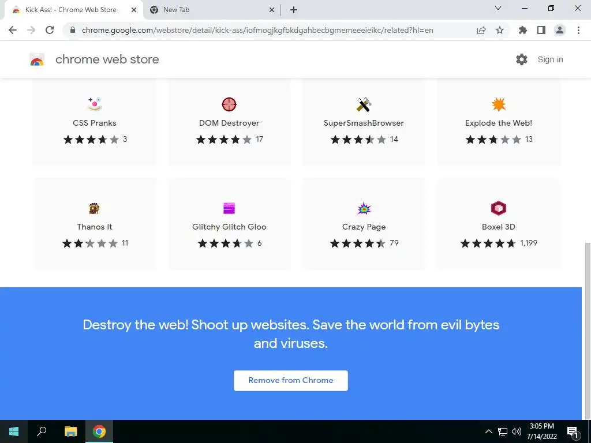Click Glitchy Glitch Gloo's 6 ratings count
Image resolution: width=591 pixels, height=443 pixels.
pyautogui.click(x=259, y=243)
